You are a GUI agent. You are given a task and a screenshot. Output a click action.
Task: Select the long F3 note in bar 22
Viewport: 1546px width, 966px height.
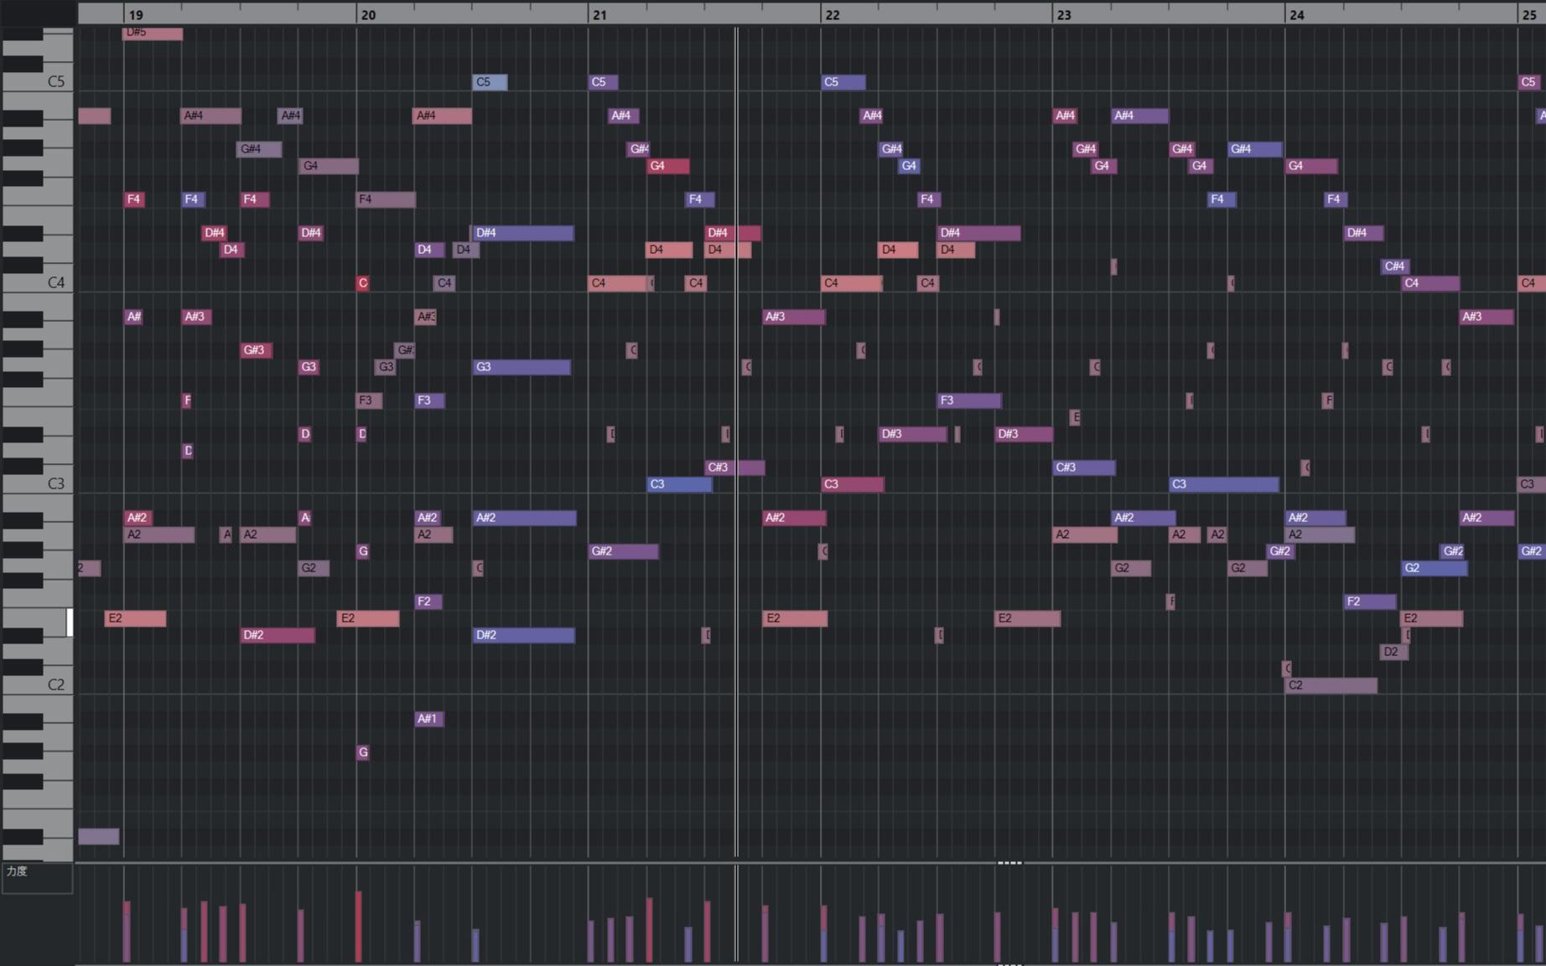point(969,400)
